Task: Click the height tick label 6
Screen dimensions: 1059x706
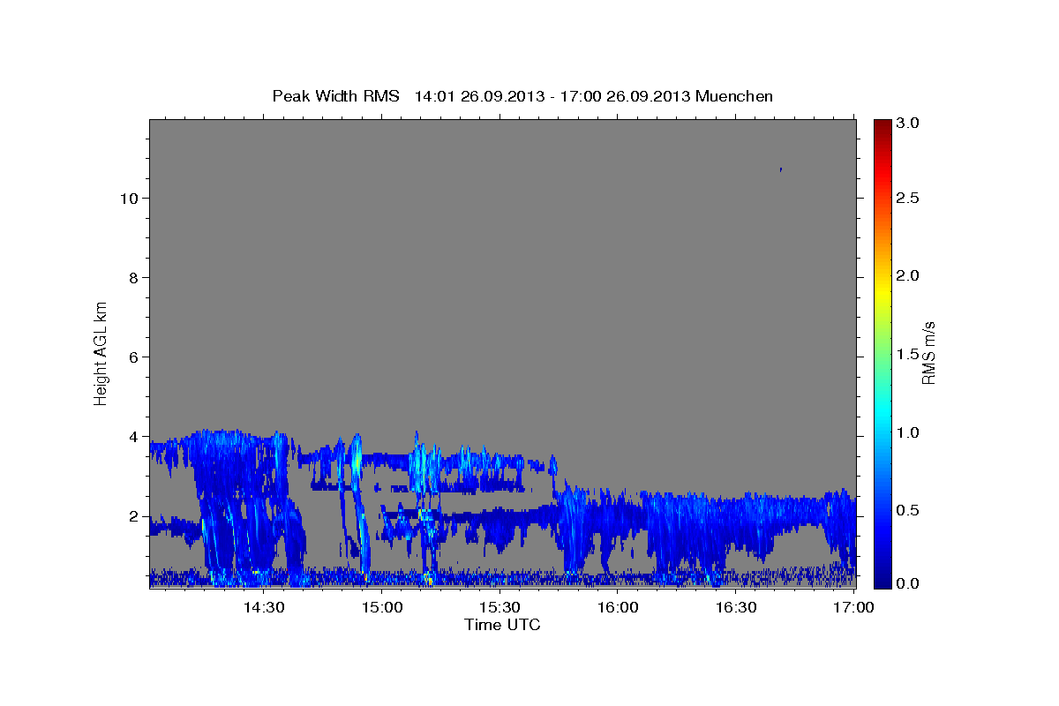Action: click(x=131, y=357)
